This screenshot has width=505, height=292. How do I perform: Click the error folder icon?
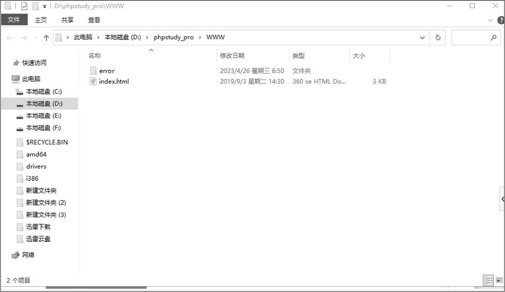click(x=93, y=71)
